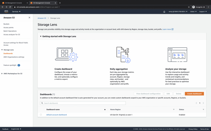Open a new browser tab
This screenshot has height=131, width=211.
pos(60,3)
